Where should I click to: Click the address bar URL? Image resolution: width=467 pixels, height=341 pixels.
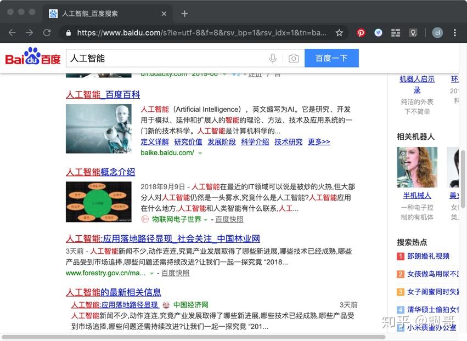[201, 33]
